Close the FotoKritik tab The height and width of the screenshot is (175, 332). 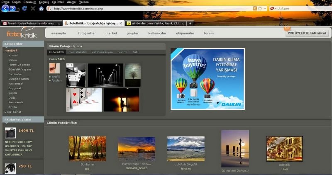[121, 24]
